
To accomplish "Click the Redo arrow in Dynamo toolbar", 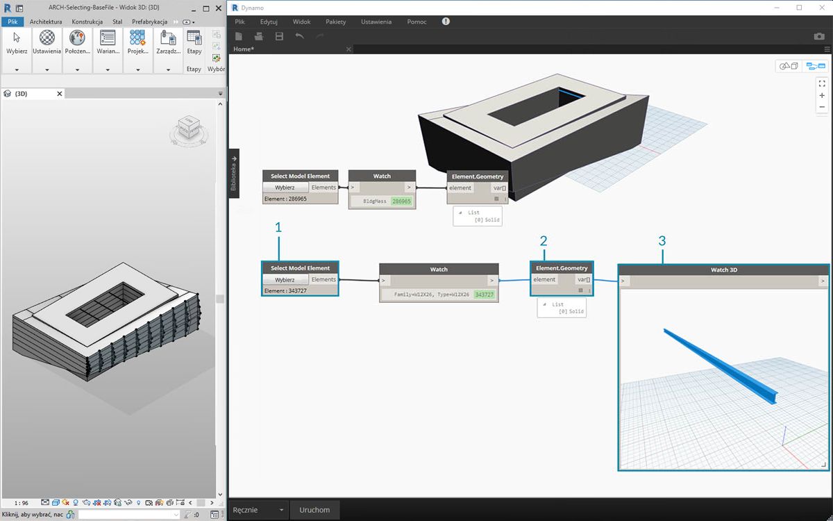I will tap(319, 35).
